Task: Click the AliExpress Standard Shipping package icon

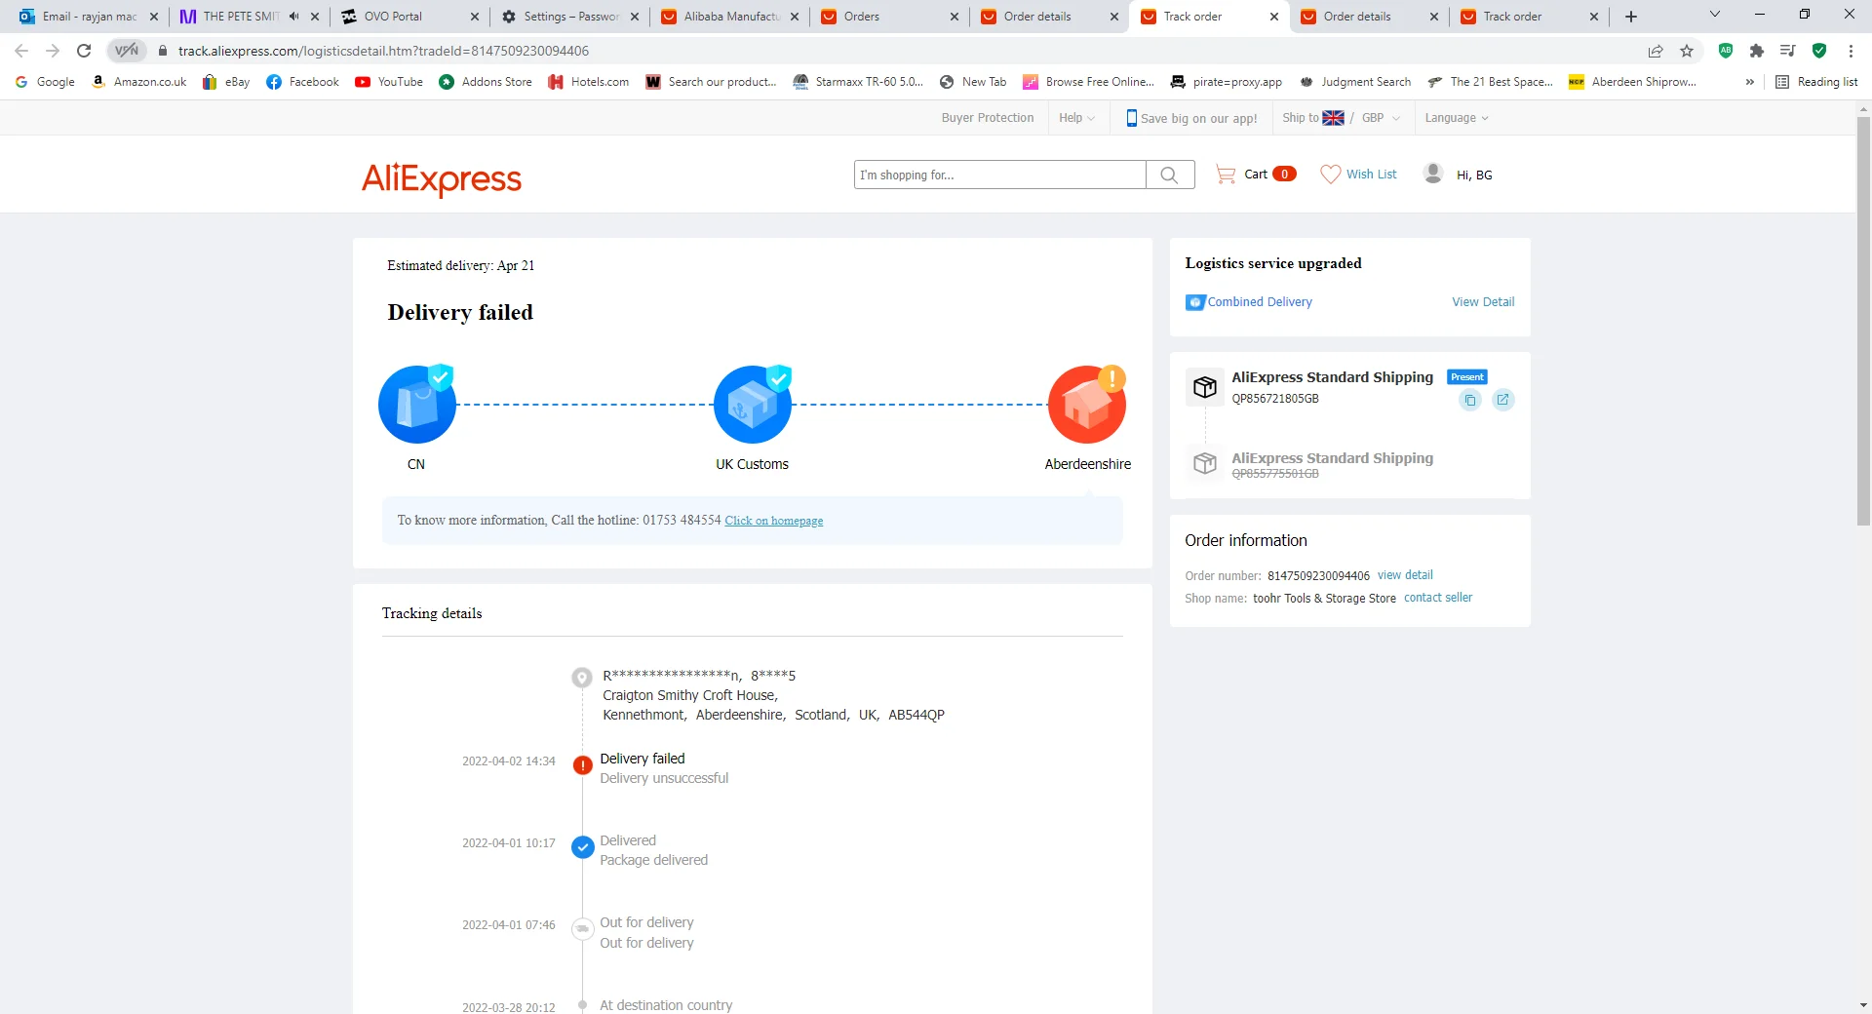Action: coord(1205,386)
